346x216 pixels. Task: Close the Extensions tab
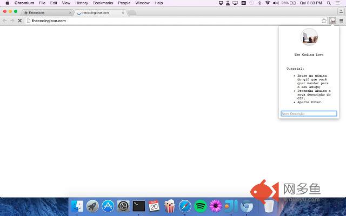70,13
